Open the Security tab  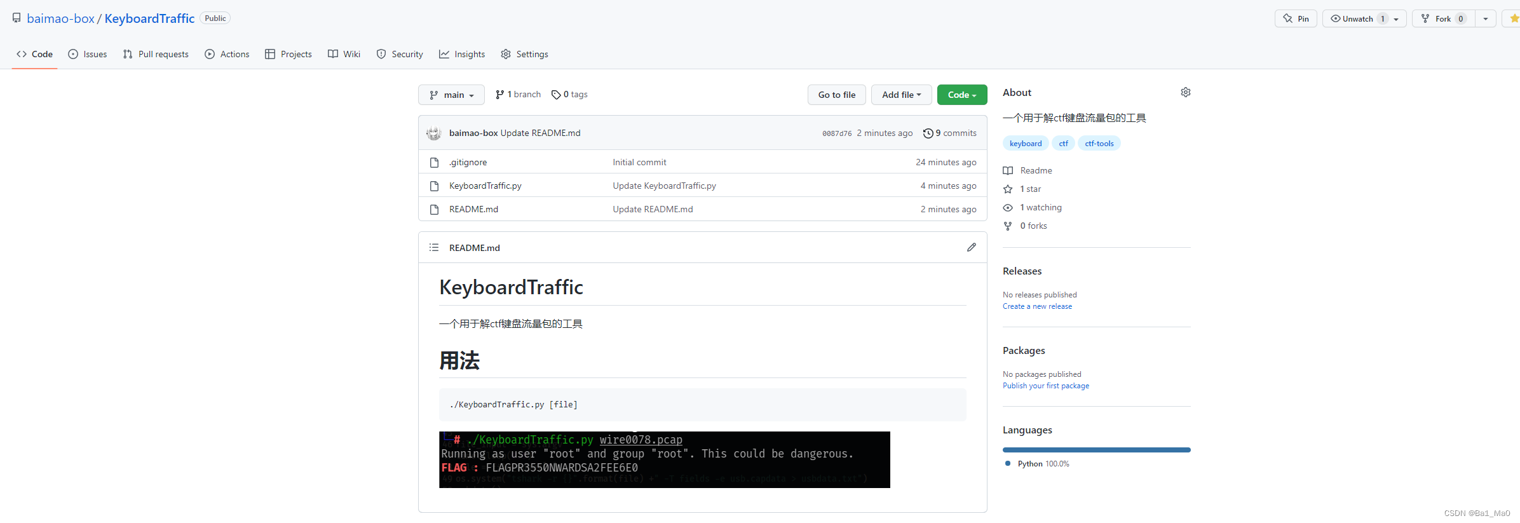(x=400, y=54)
